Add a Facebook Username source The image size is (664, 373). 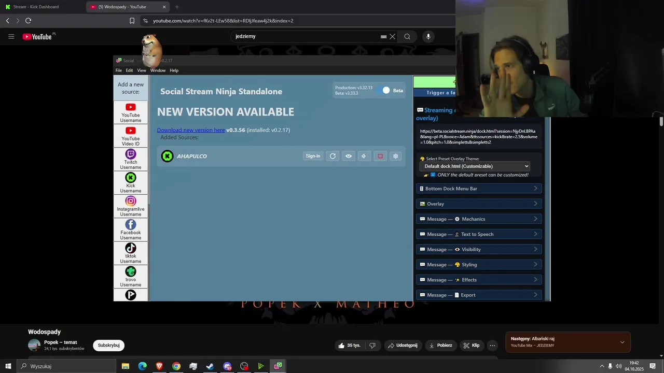tap(131, 230)
